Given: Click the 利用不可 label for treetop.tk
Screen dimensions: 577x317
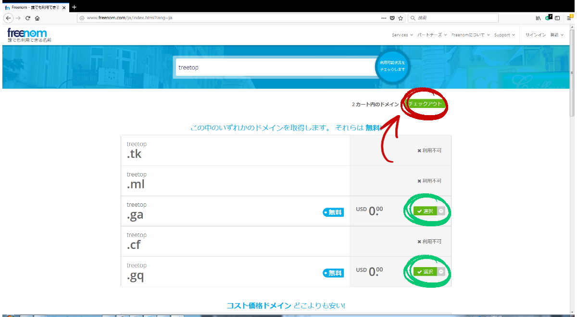Looking at the screenshot, I should coord(429,151).
